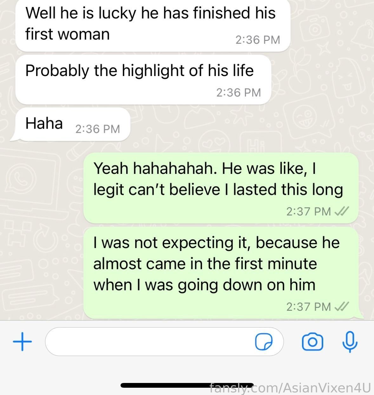374x395 pixels.
Task: Select the 'Haha' message bubble
Action: point(70,124)
